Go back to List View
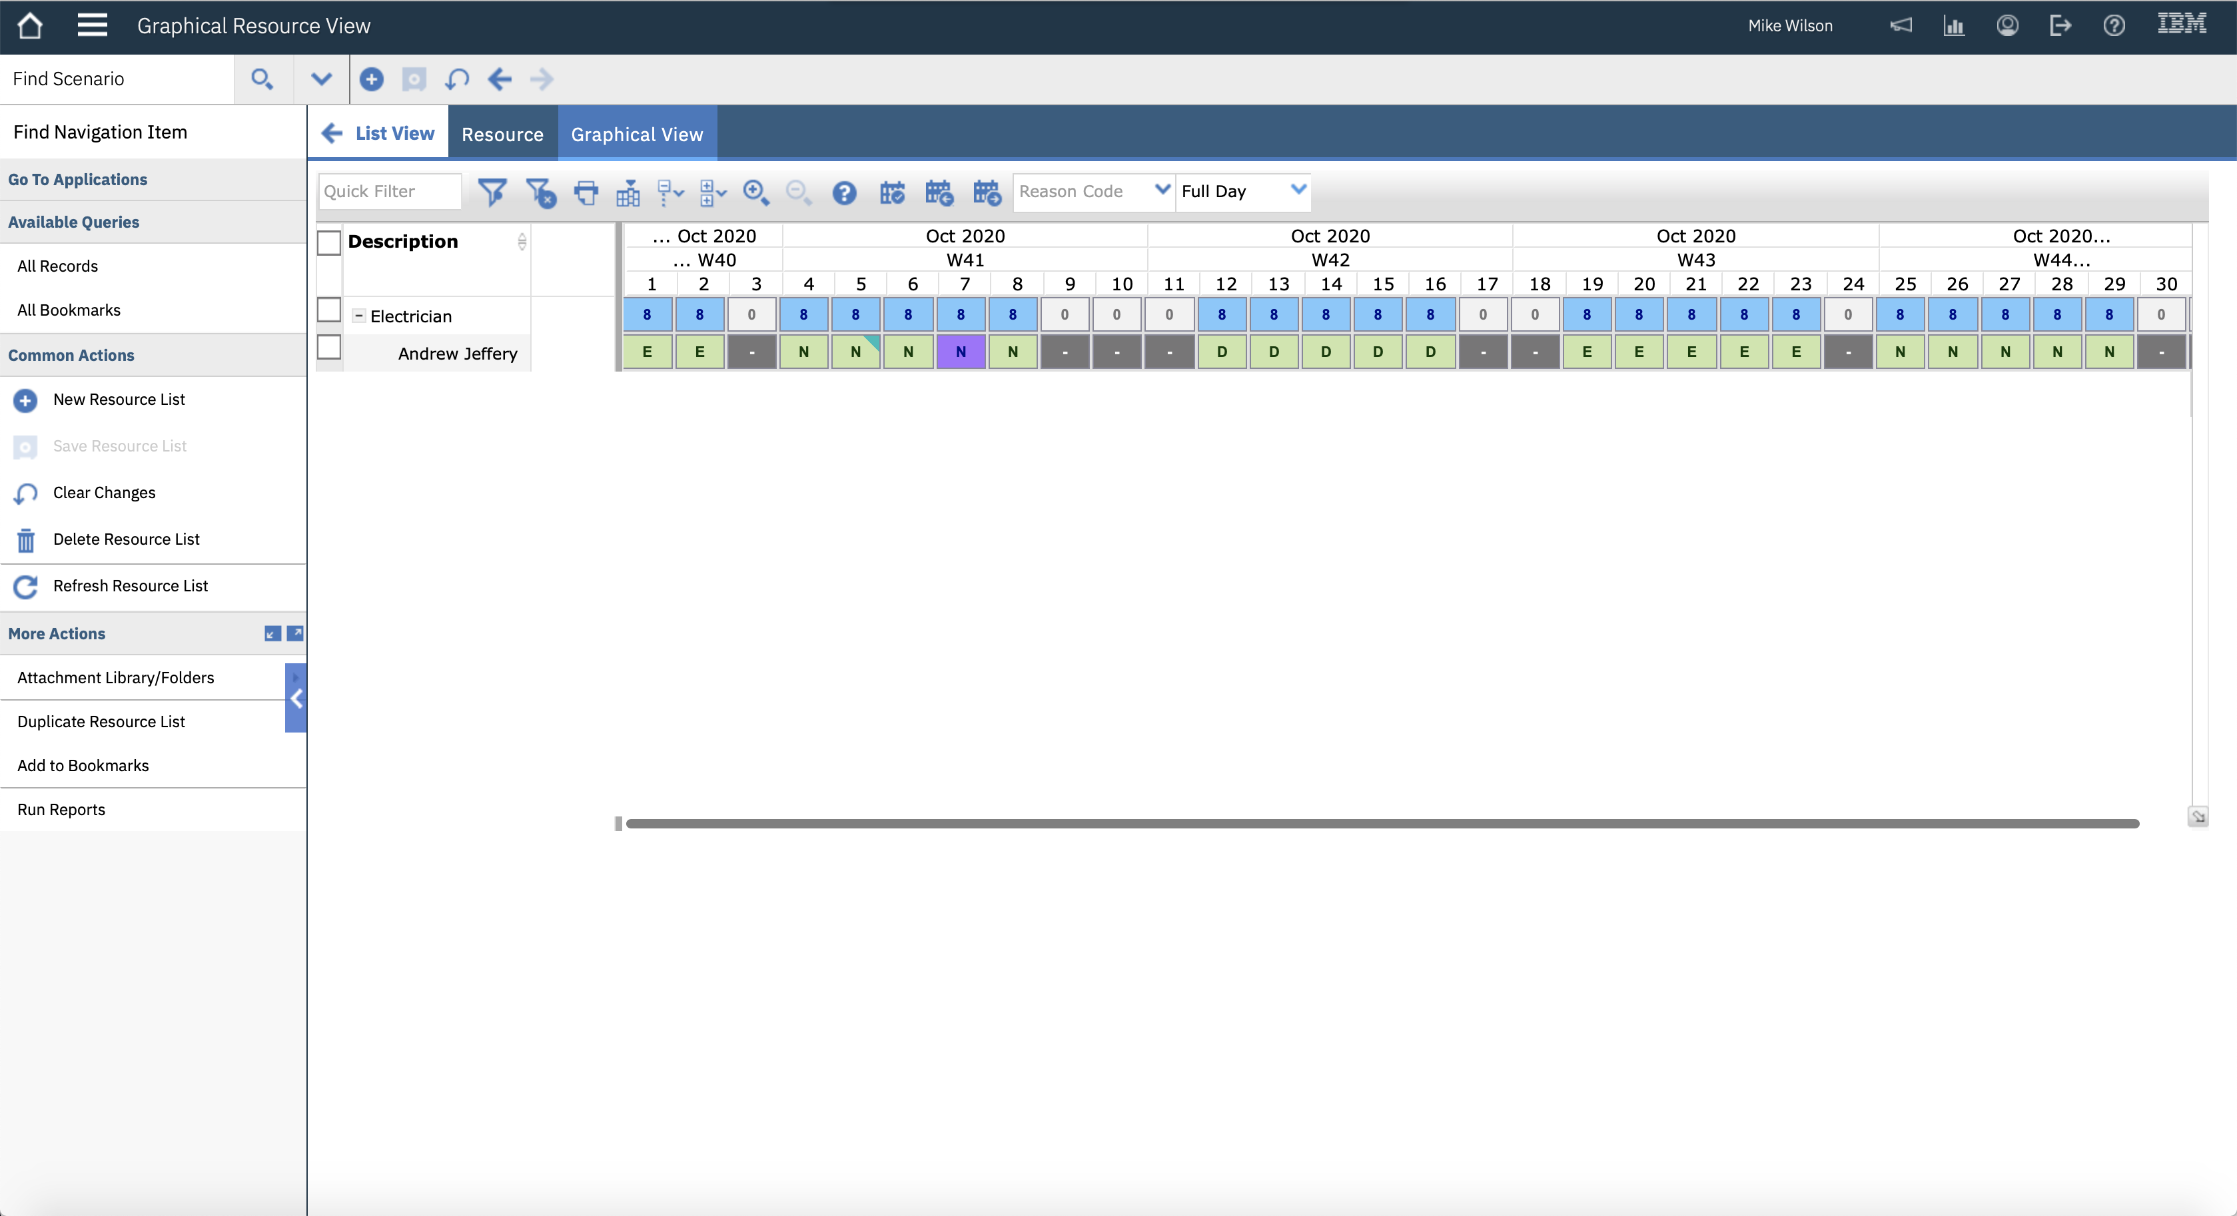The height and width of the screenshot is (1216, 2237). 378,134
